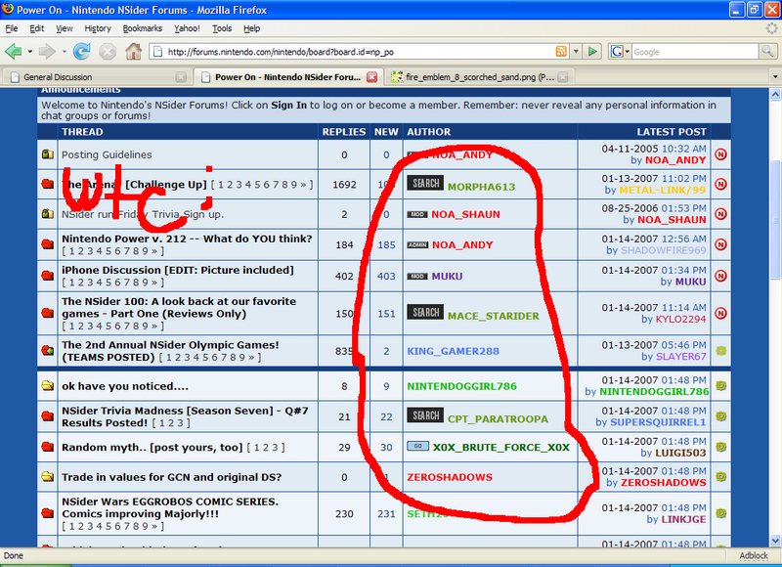The image size is (782, 567).
Task: Open latest poster SUPERSQUIRREL1 profile
Action: 658,422
